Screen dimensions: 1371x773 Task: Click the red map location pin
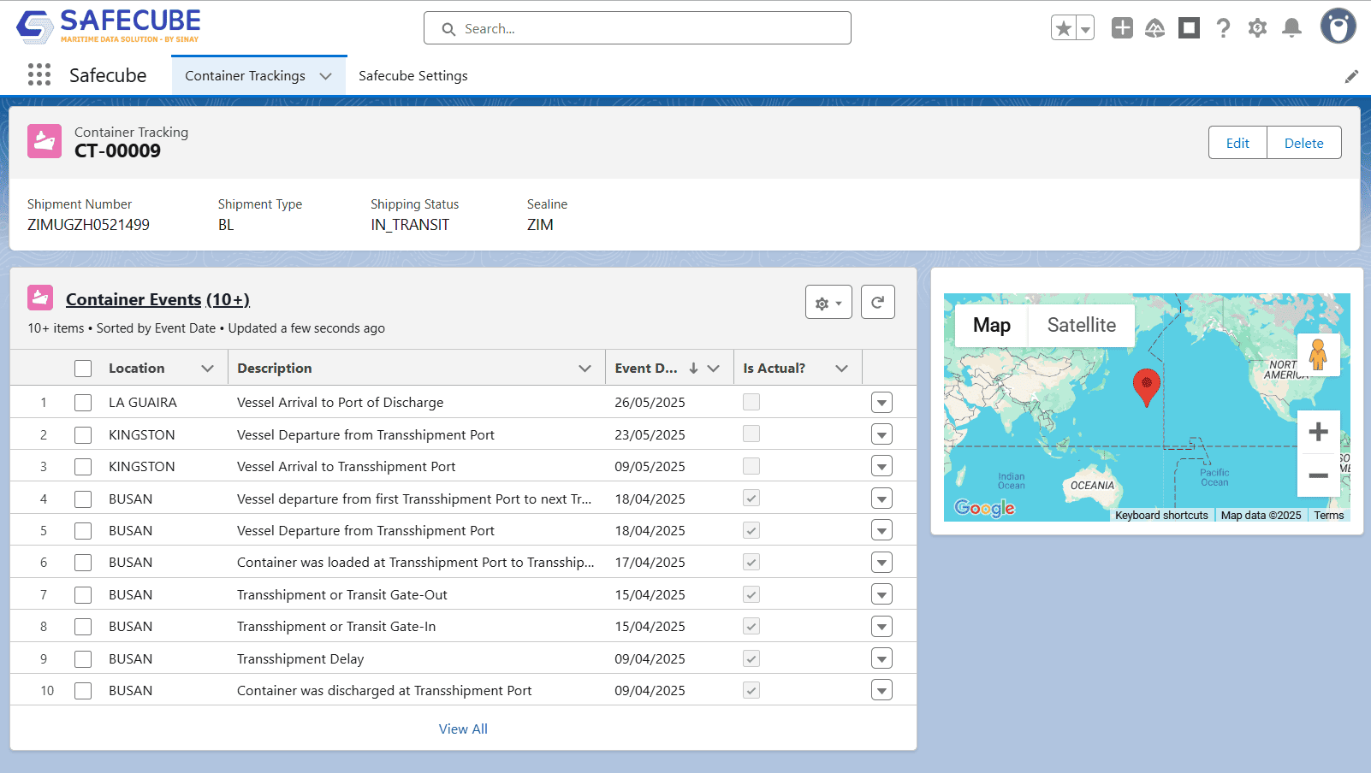1146,386
